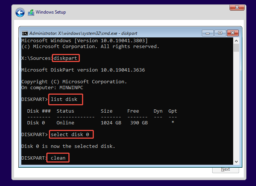Maximize the cmd.exe diskpart window
Screen dimensions: 256x186
[x=220, y=33]
